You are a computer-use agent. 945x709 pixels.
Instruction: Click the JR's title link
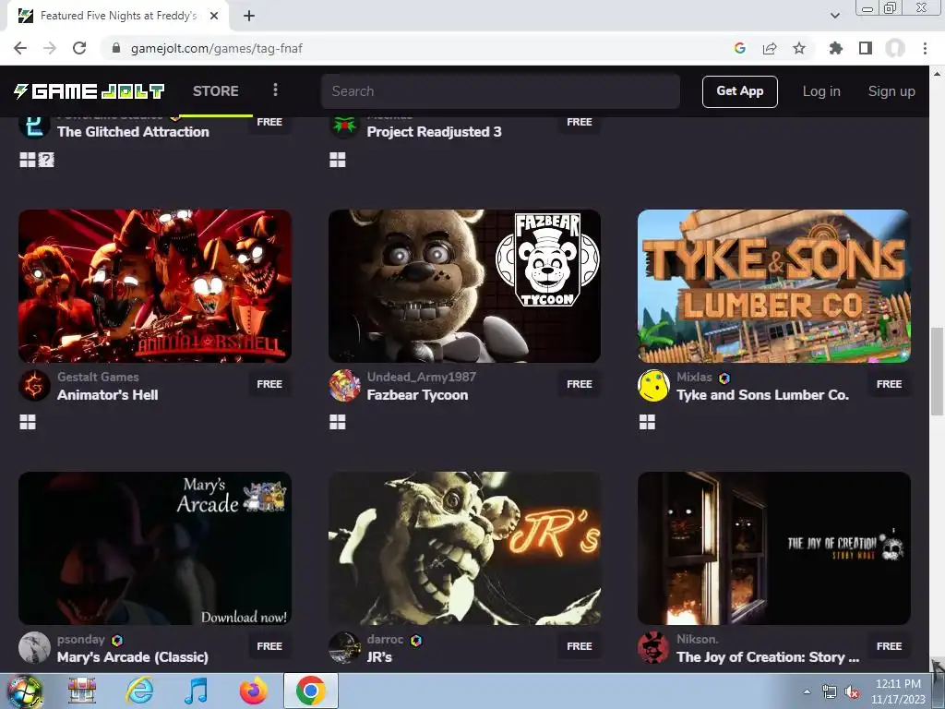click(379, 657)
